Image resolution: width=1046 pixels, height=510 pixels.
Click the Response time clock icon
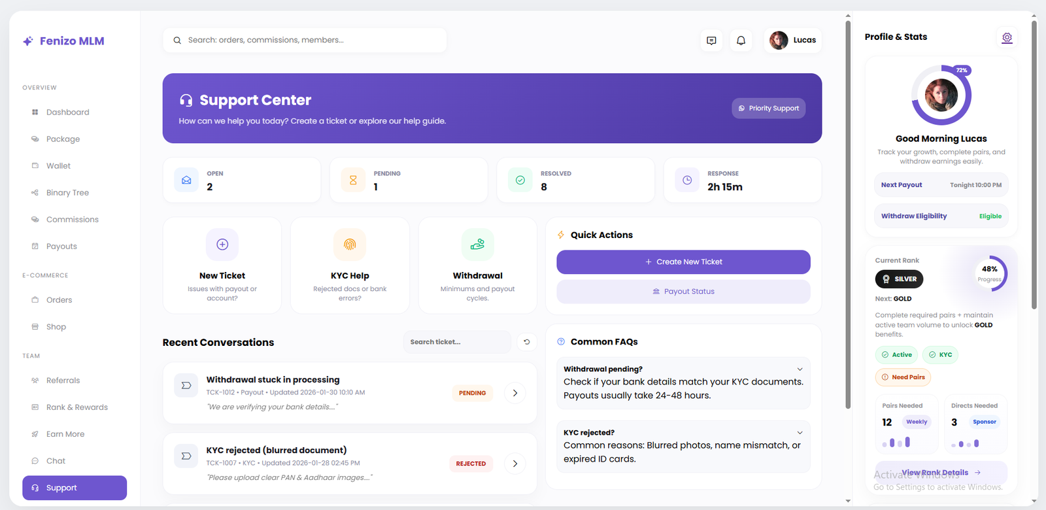pyautogui.click(x=687, y=180)
